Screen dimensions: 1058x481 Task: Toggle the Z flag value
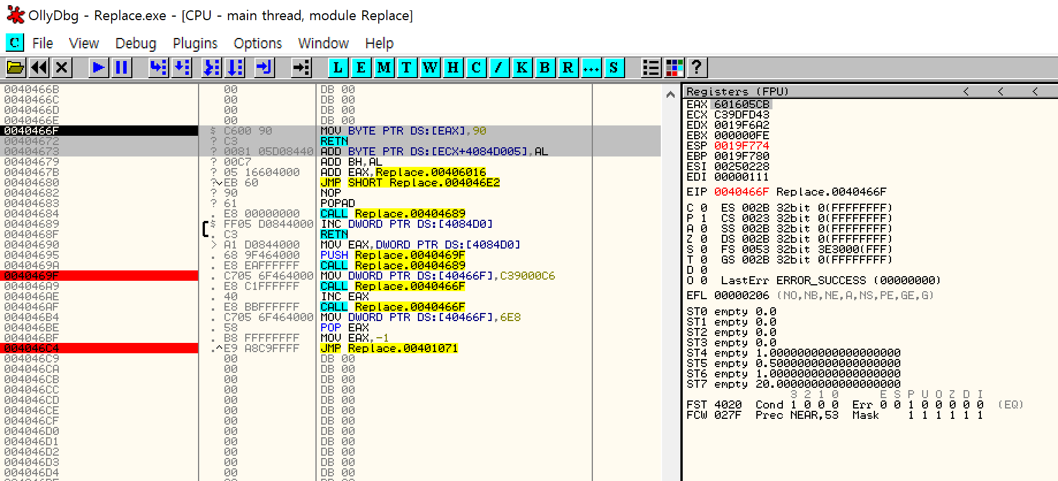pos(703,239)
